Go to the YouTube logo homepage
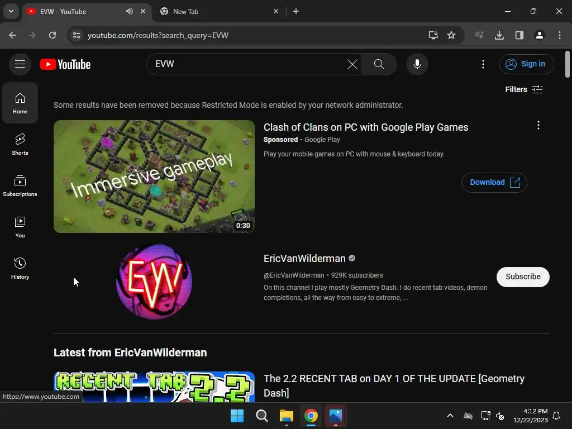Image resolution: width=572 pixels, height=429 pixels. pyautogui.click(x=65, y=64)
